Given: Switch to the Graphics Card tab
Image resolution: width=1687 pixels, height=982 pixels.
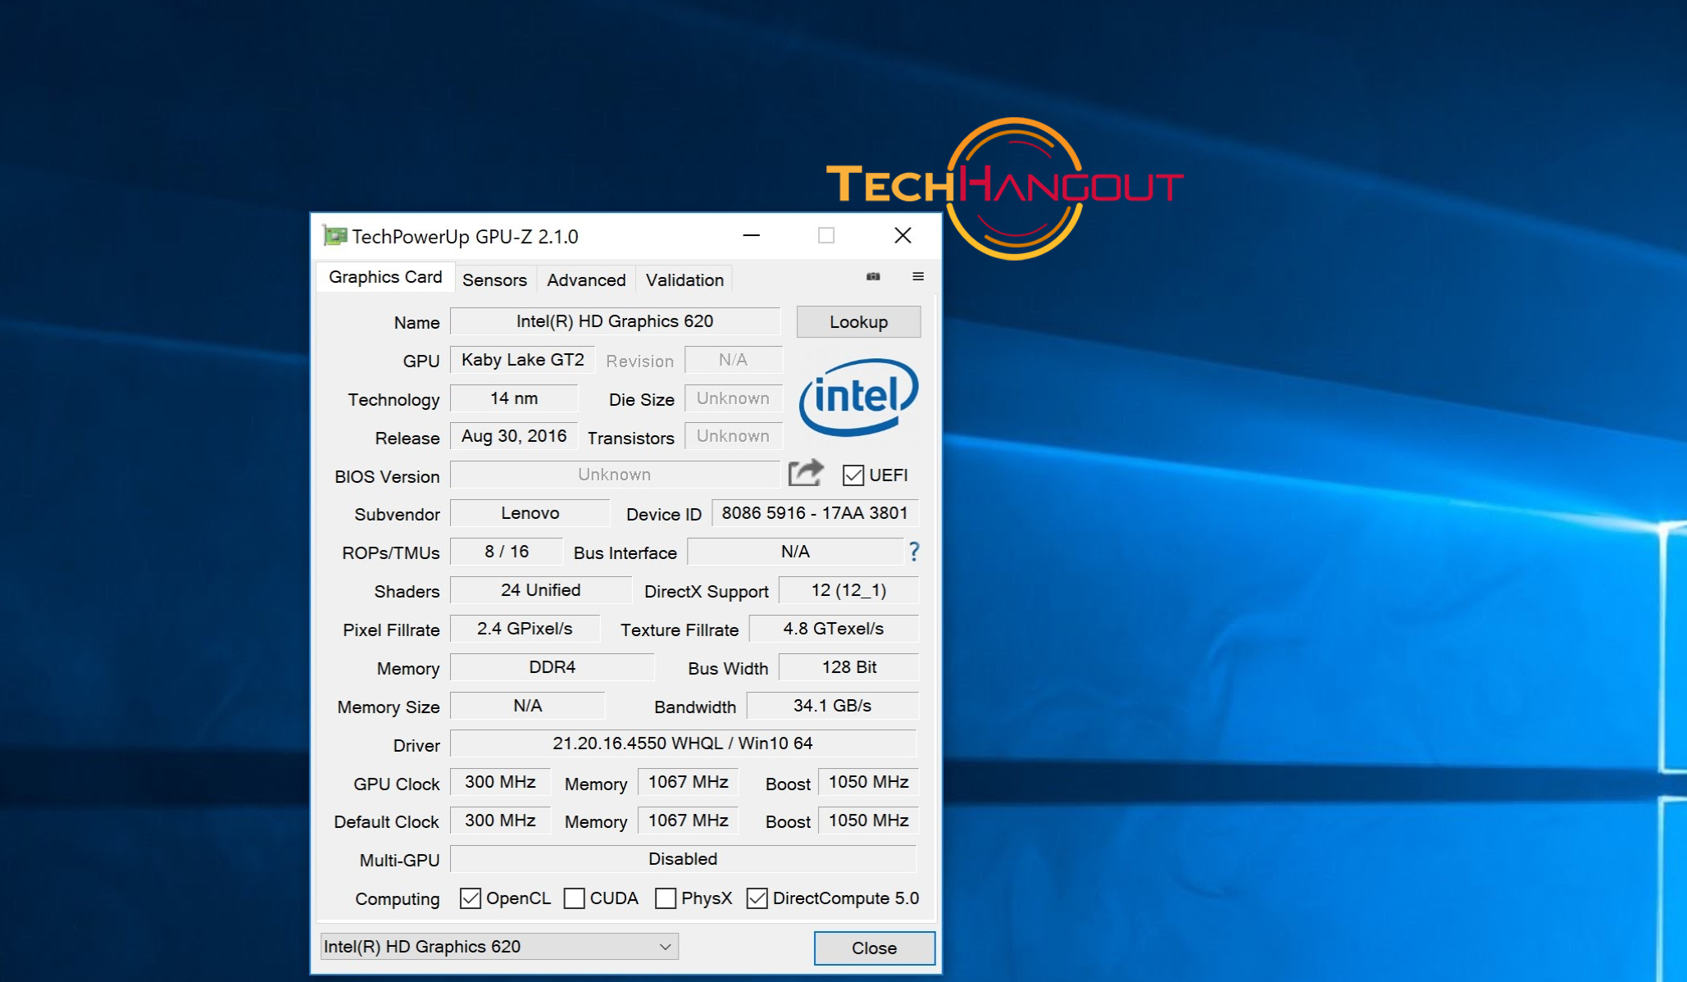Looking at the screenshot, I should pos(385,277).
